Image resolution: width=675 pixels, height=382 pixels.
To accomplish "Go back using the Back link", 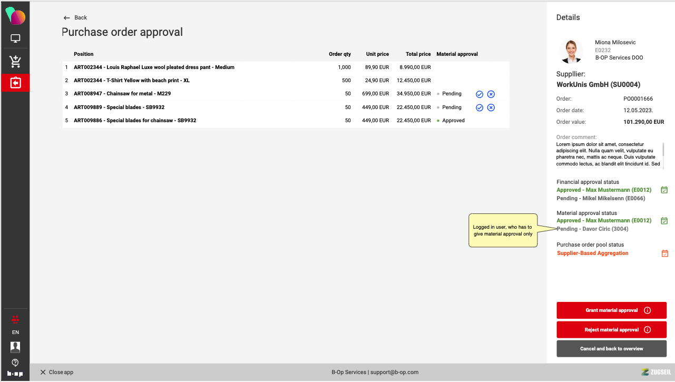I will [x=75, y=17].
